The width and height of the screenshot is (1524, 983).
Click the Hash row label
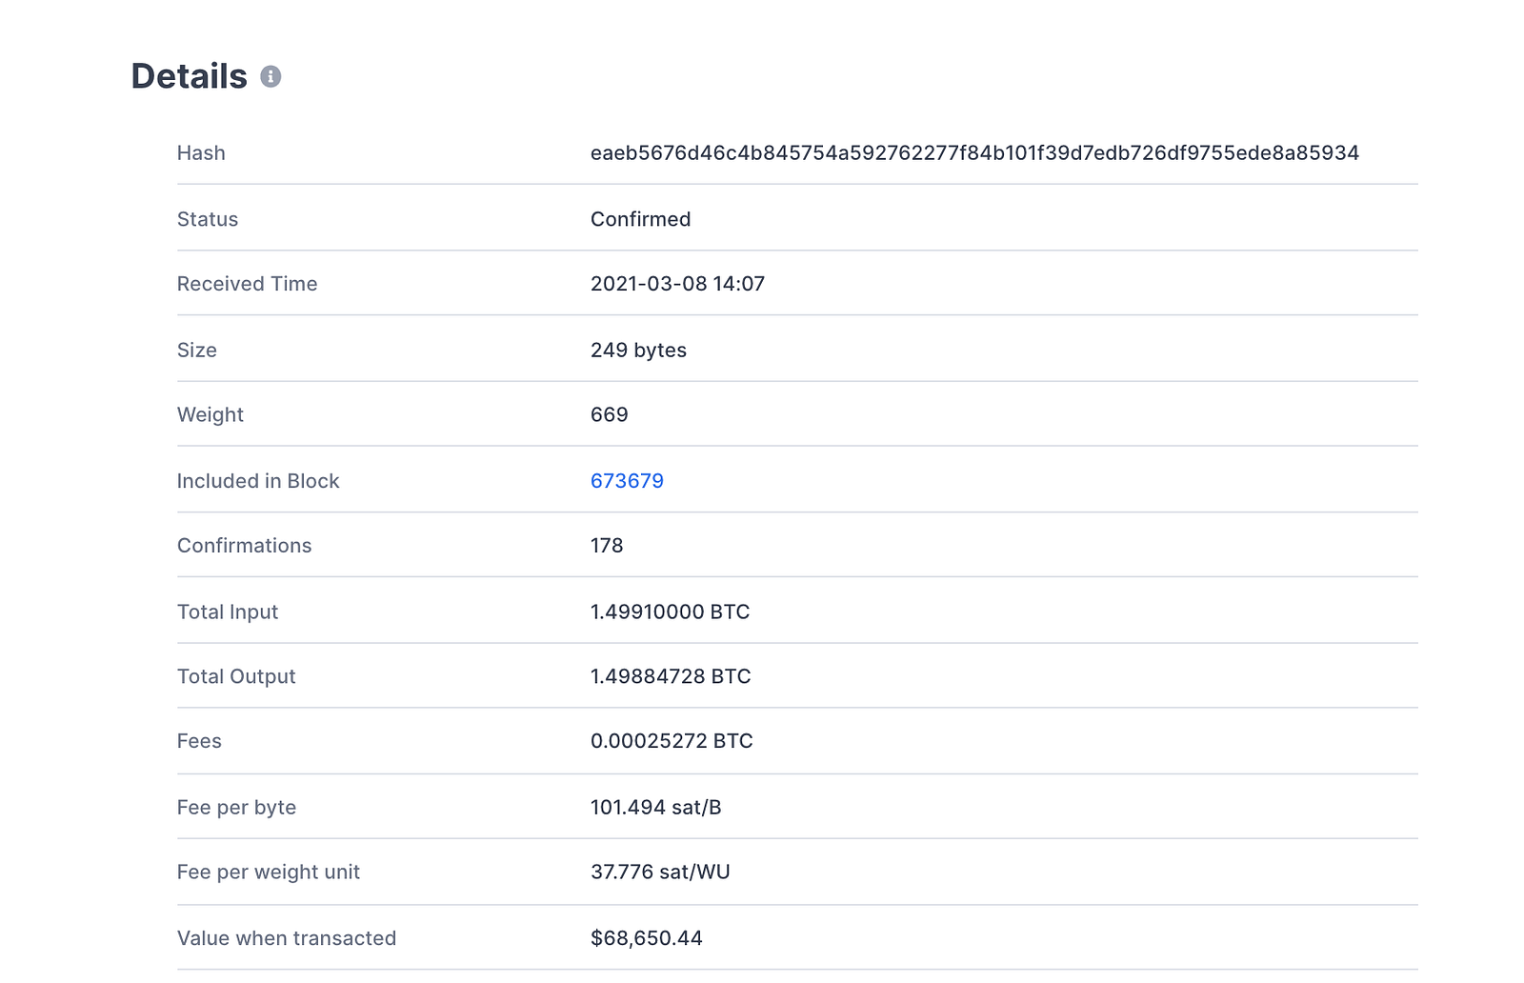(x=201, y=153)
